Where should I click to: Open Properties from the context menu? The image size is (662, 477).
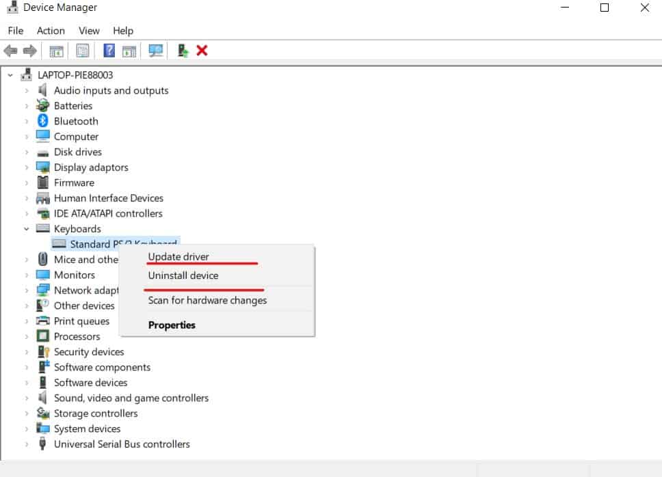[x=172, y=325]
